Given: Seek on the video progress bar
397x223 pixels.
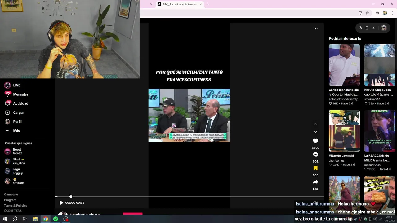Looking at the screenshot, I should coord(189,197).
